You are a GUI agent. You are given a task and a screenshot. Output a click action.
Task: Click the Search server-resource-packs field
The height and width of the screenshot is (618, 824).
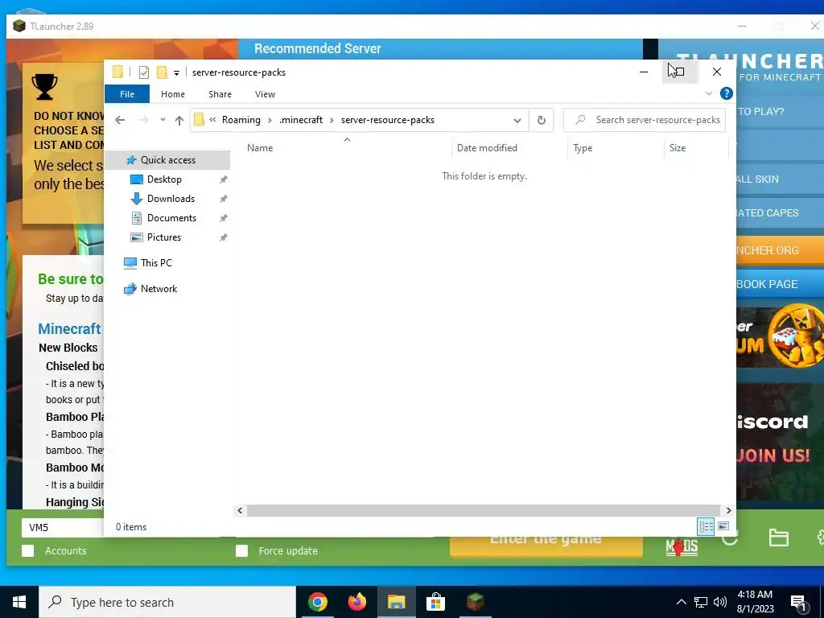(x=645, y=120)
